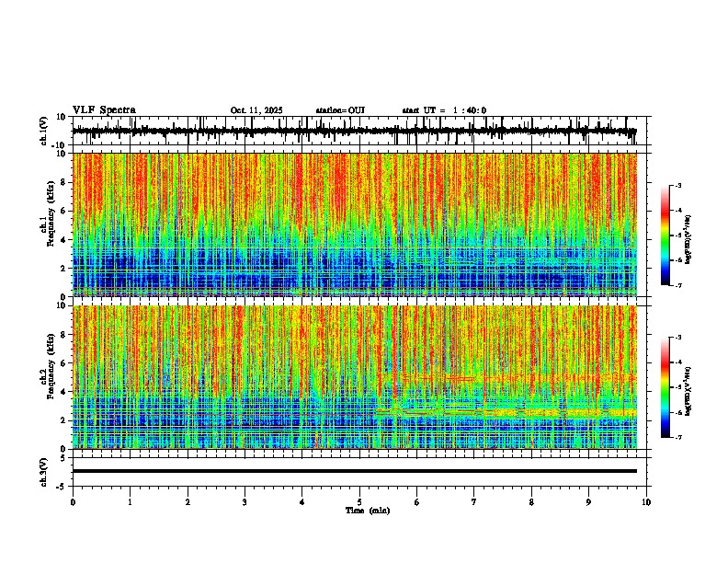Image resolution: width=728 pixels, height=563 pixels.
Task: Click the "start UT = 1 : 40: 0" text
Action: pyautogui.click(x=444, y=110)
